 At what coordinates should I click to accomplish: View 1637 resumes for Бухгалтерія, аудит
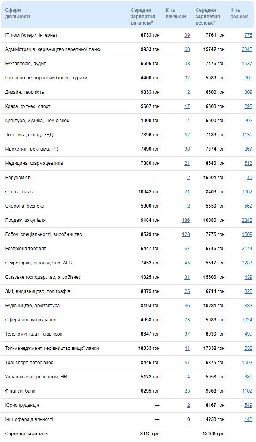click(247, 64)
